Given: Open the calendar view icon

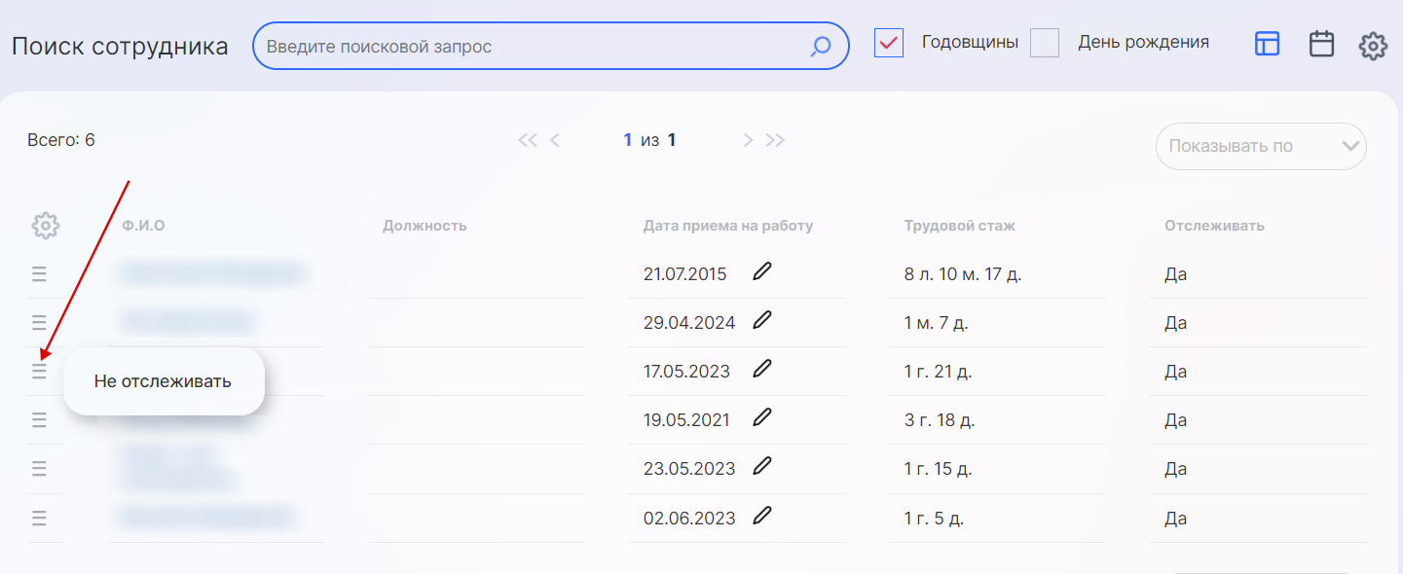Looking at the screenshot, I should pyautogui.click(x=1321, y=44).
